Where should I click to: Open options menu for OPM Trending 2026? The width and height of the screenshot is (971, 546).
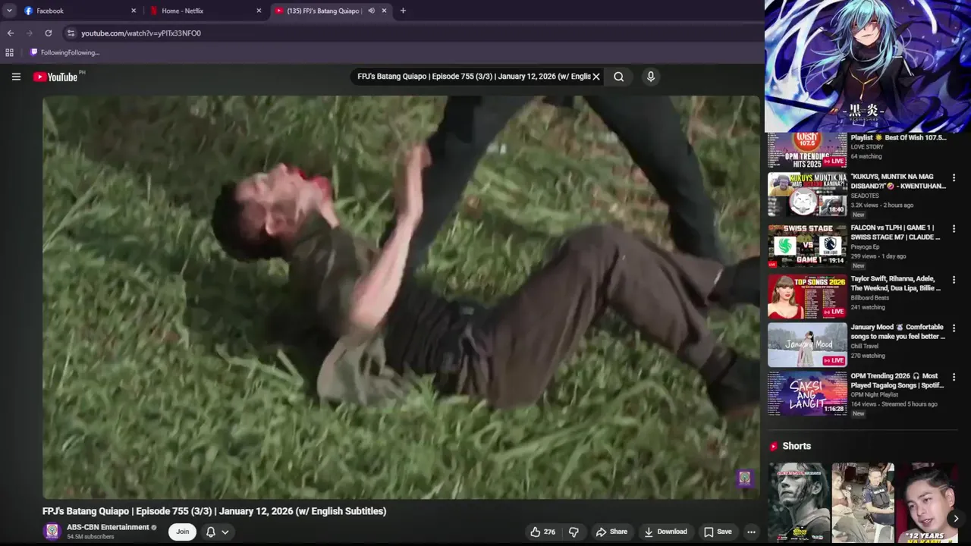point(954,377)
